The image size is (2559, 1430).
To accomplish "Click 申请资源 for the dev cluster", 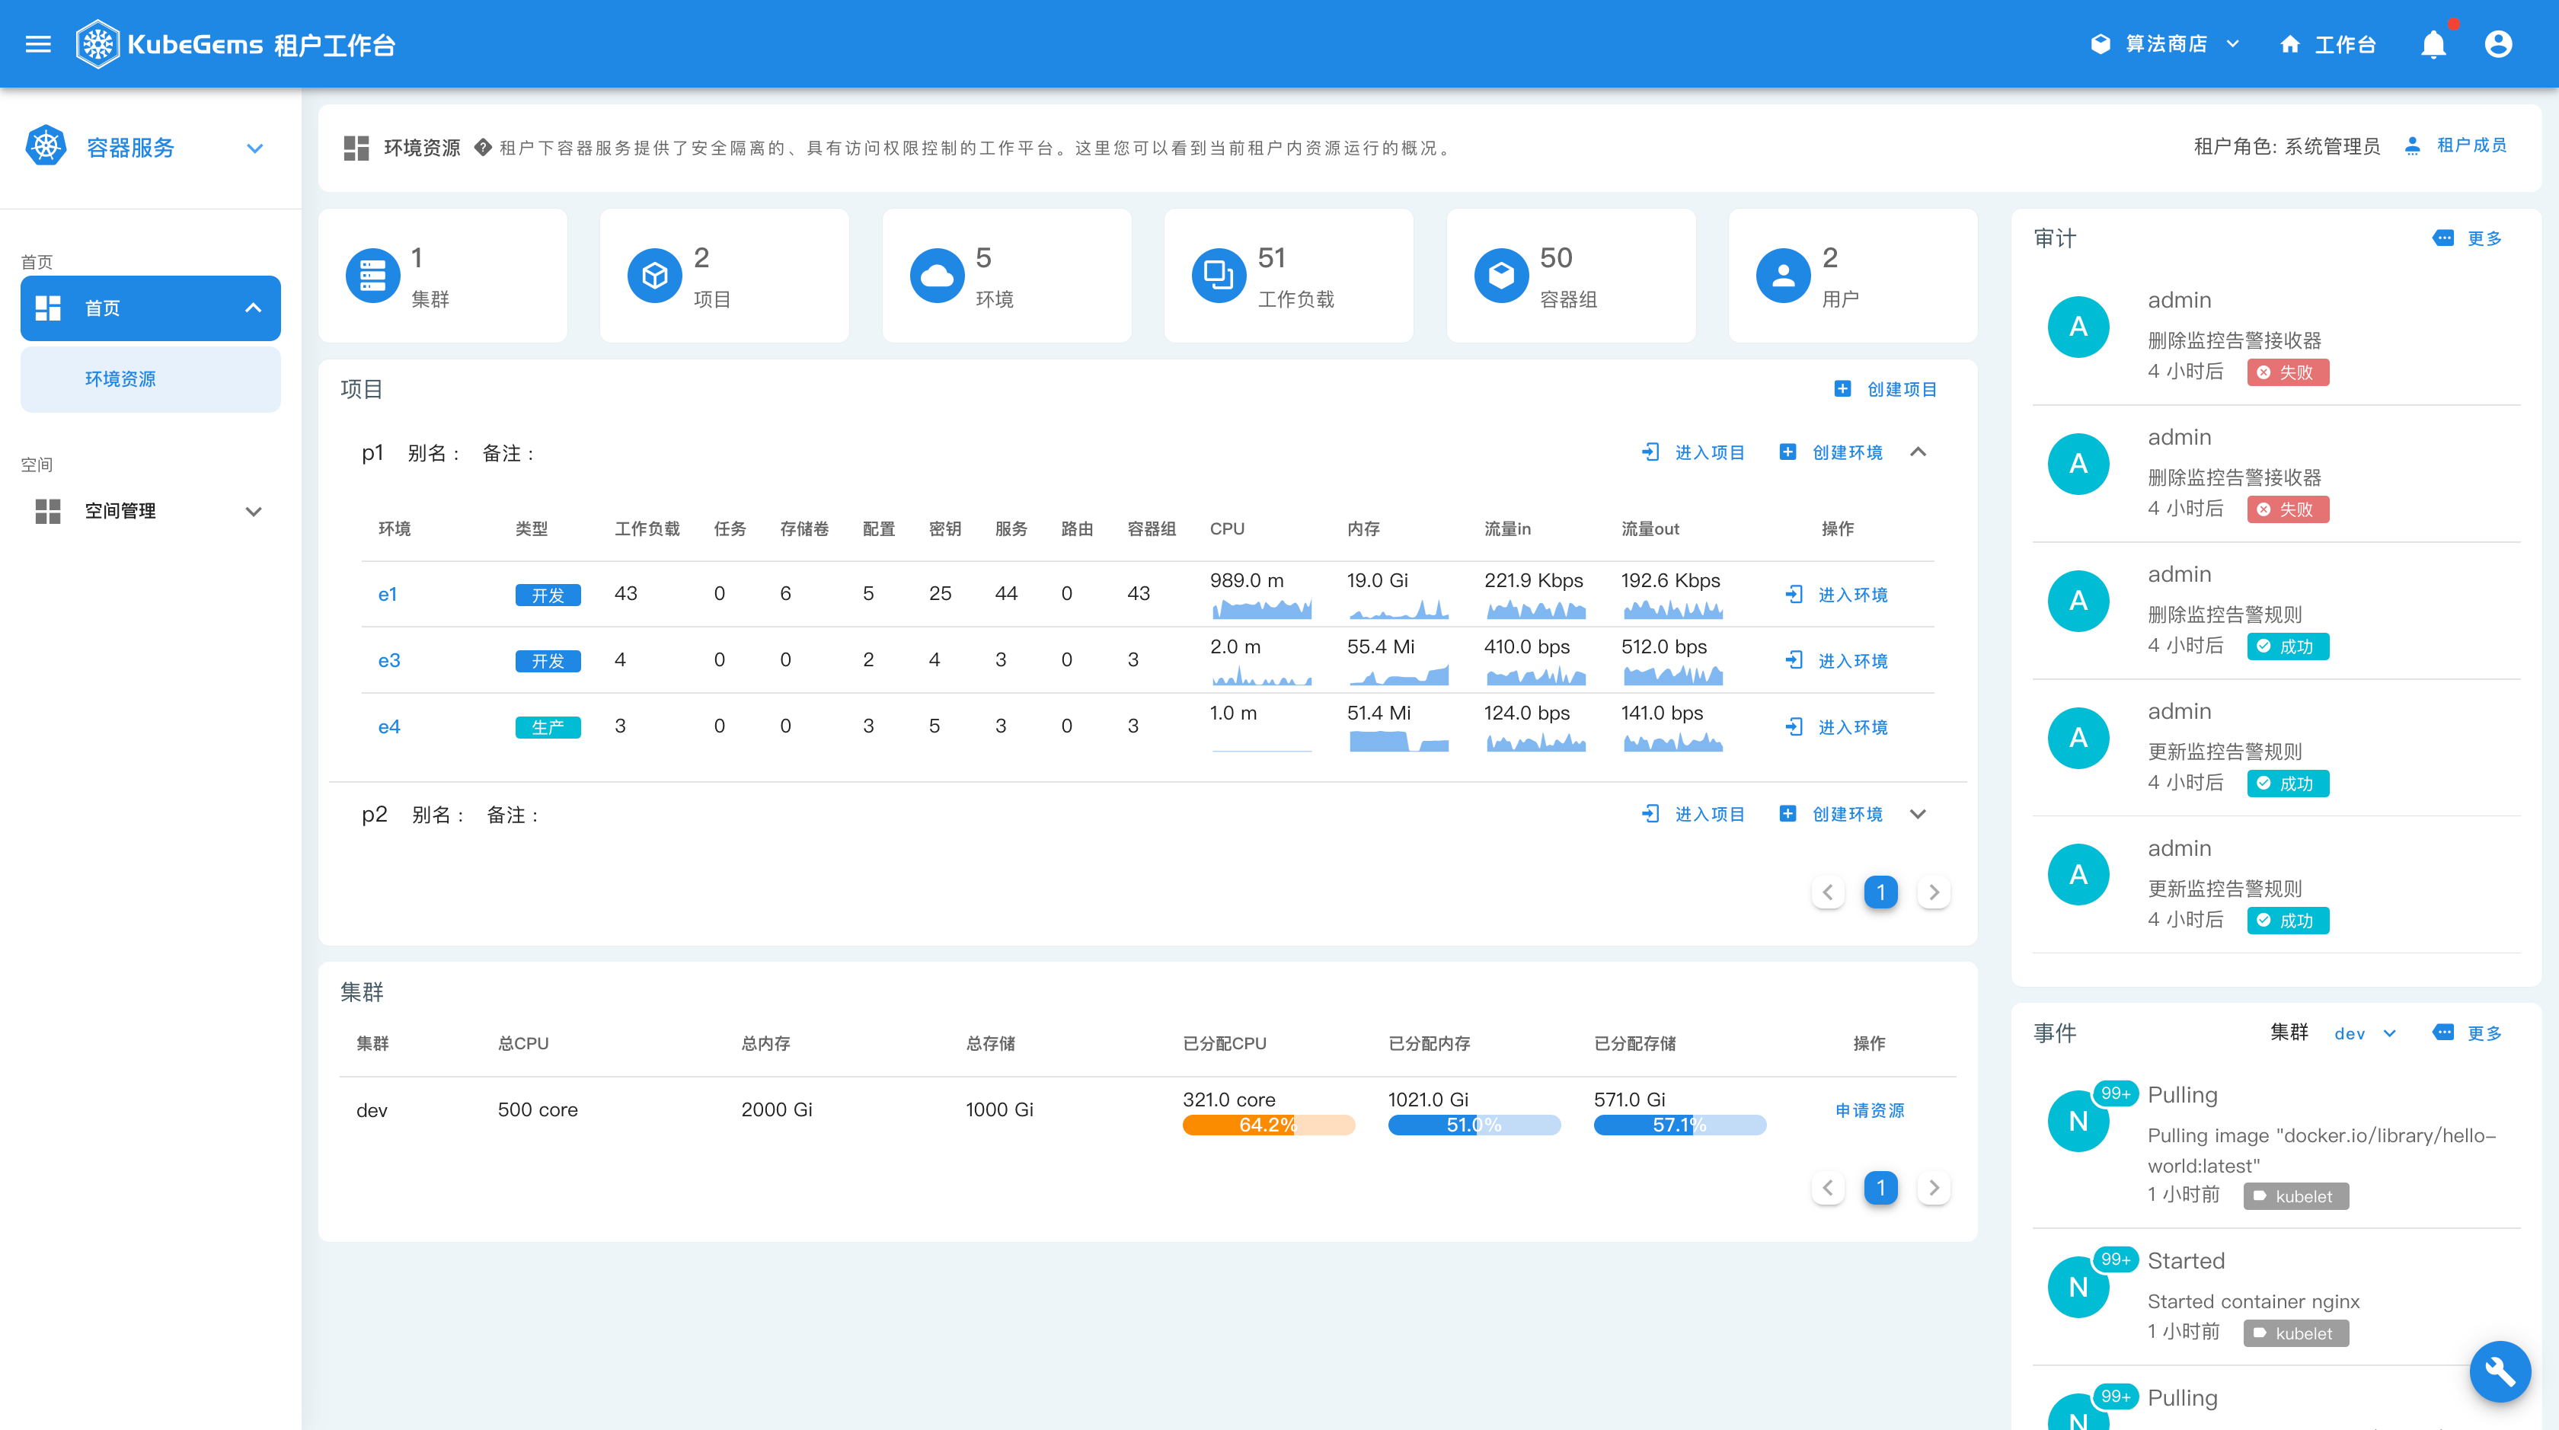I will point(1870,1110).
